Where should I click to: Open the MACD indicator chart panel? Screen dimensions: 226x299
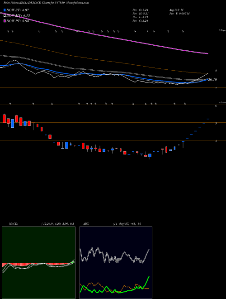point(38,263)
